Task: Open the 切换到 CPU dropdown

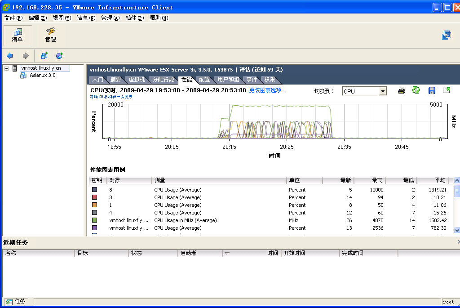Action: [x=382, y=91]
